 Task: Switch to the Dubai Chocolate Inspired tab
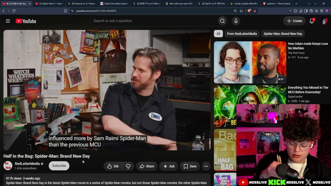pos(114,4)
